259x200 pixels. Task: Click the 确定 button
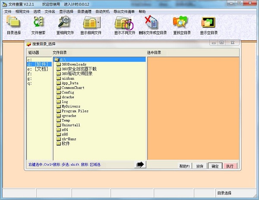point(215,166)
